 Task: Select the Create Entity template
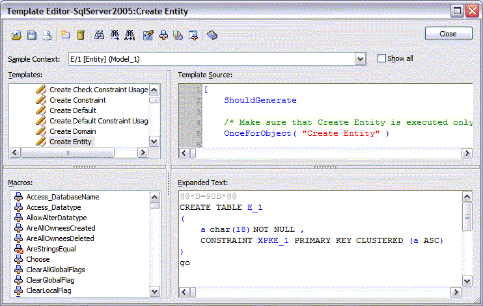click(70, 142)
